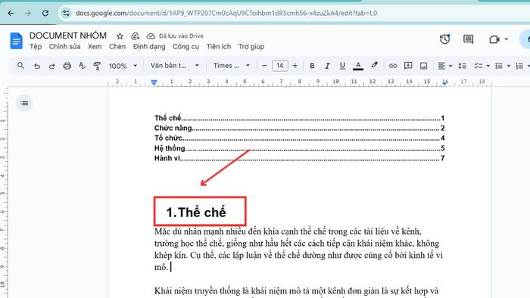Open the 'Hành vi' table of contents entry

(x=299, y=158)
